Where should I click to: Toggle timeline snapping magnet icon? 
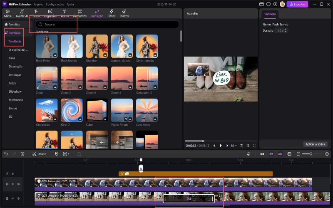tap(271, 154)
